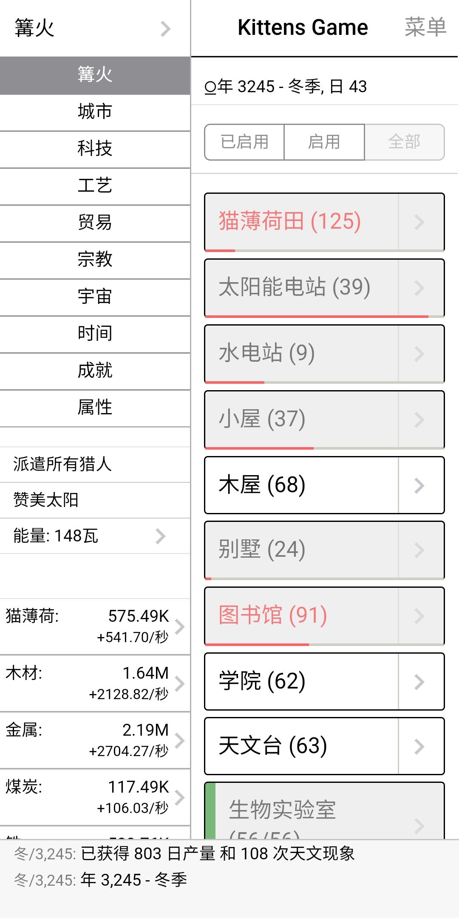
Task: Expand the 猫薄荷 resource row
Action: tap(180, 626)
